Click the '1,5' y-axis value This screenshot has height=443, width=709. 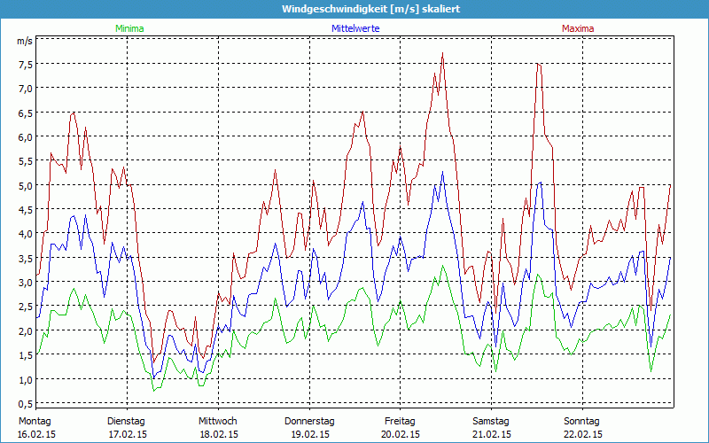26,355
